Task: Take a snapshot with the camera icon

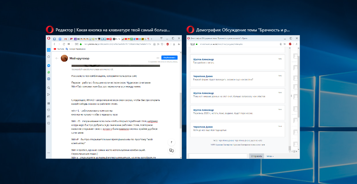Action: tap(154, 44)
